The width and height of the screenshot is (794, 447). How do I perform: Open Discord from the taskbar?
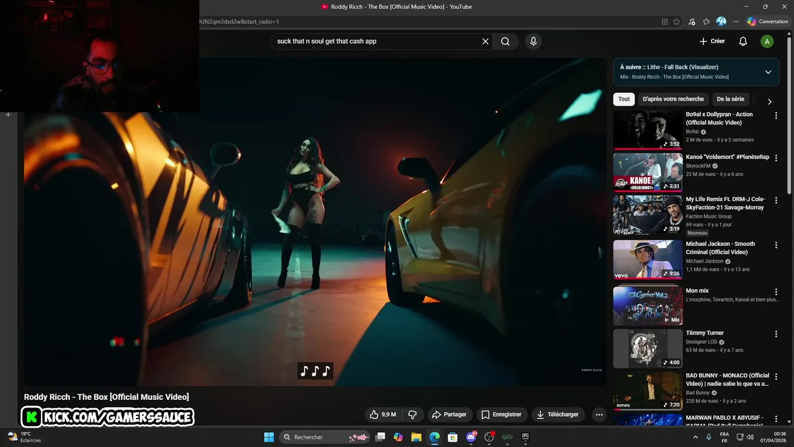click(471, 437)
